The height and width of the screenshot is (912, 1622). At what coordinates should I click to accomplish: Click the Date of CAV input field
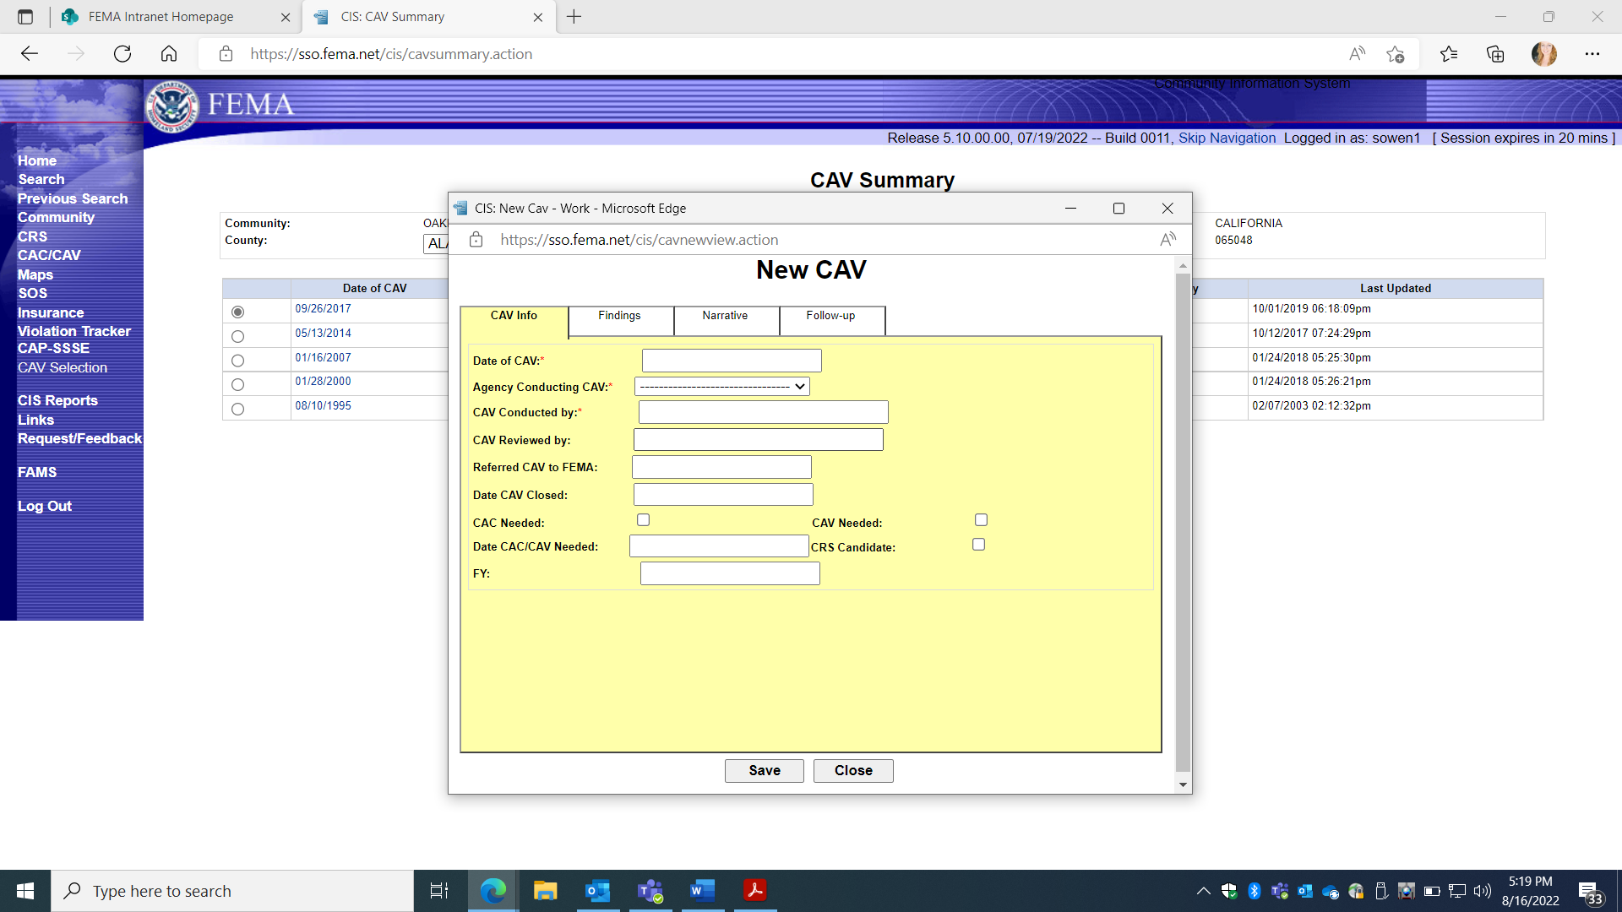pyautogui.click(x=732, y=361)
